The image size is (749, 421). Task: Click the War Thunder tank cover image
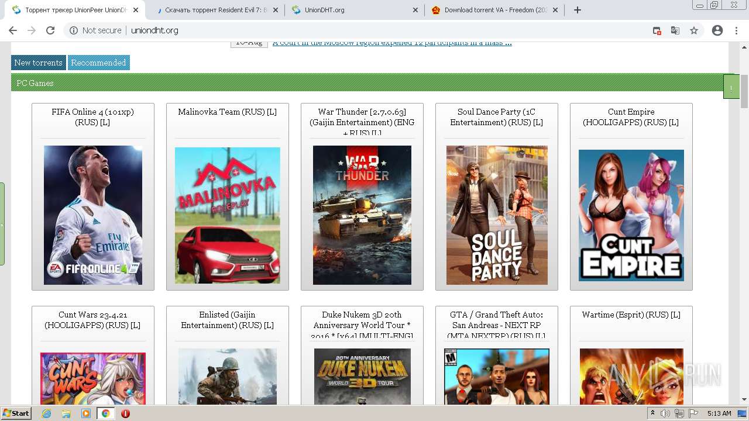point(362,215)
